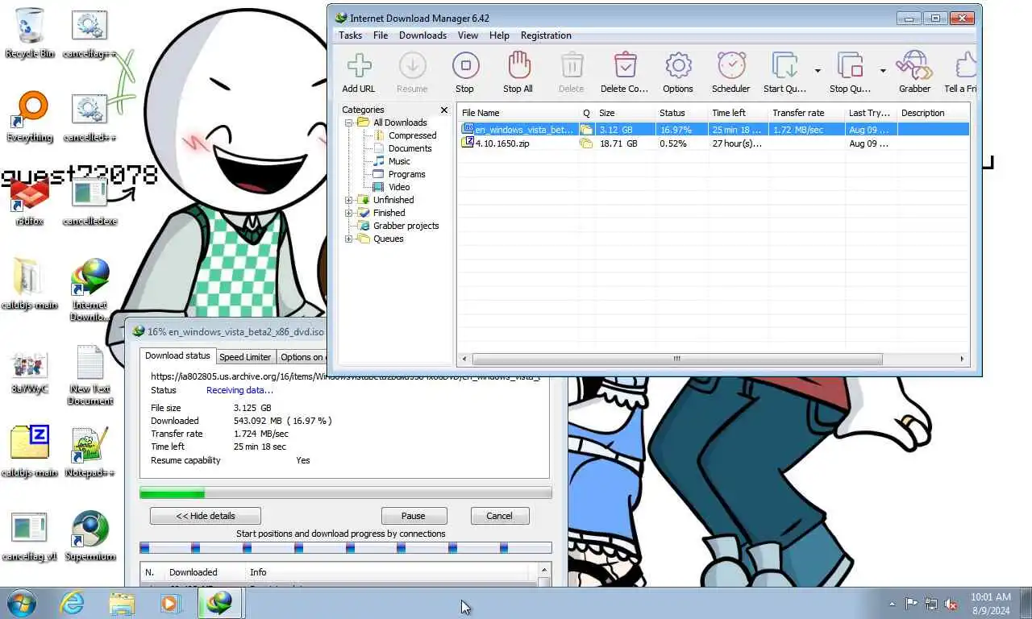Click the Resume toolbar icon
Screen dimensions: 1032x619
(412, 66)
